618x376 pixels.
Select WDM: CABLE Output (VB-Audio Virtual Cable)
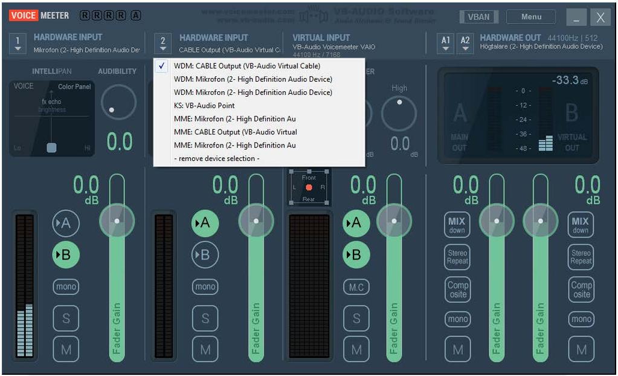click(x=259, y=66)
